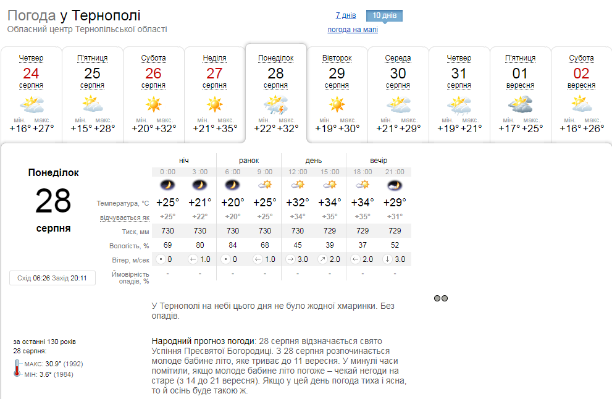Click the moon icon at 0:00
The image size is (612, 399).
(167, 185)
